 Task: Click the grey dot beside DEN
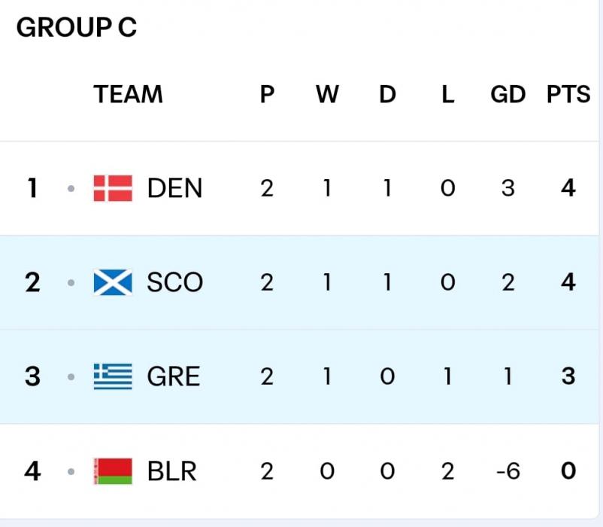[x=71, y=189]
